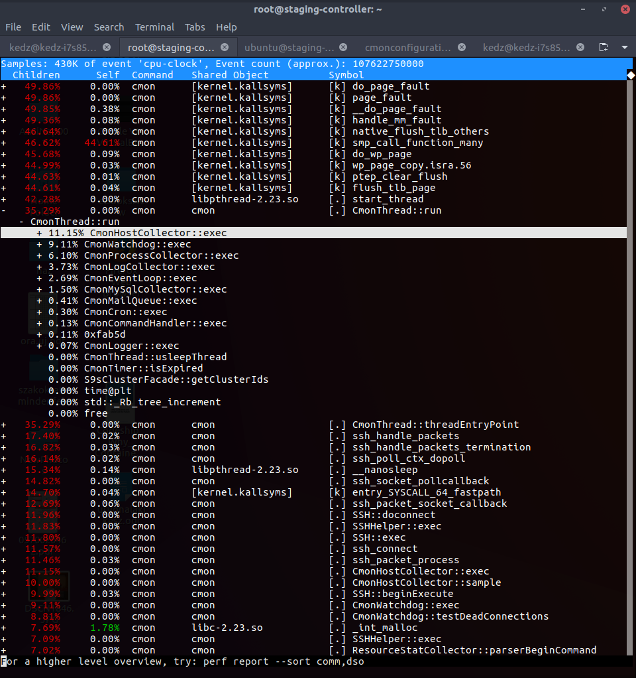
Task: Expand the _int_malloc row
Action: (3, 628)
